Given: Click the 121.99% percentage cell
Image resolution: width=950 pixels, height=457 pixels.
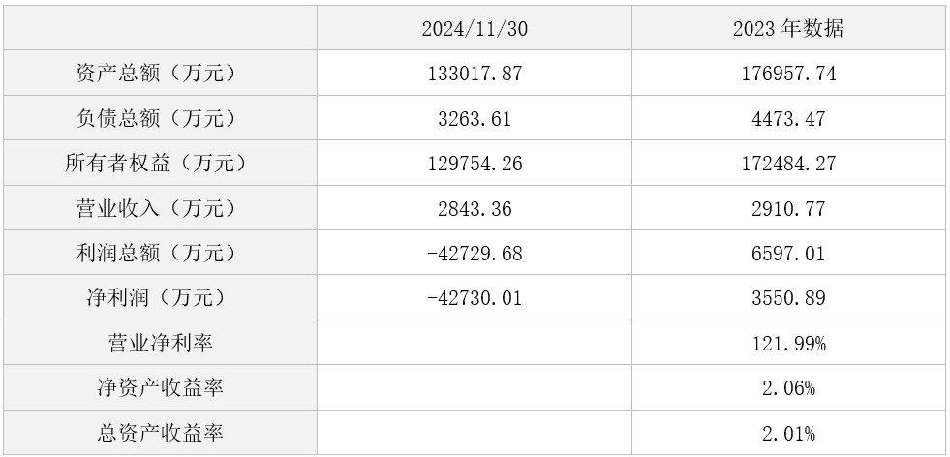Looking at the screenshot, I should click(x=787, y=343).
